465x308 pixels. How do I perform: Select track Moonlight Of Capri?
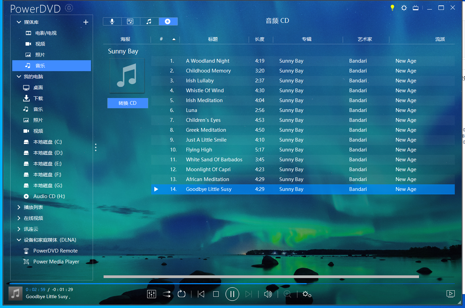(x=303, y=169)
